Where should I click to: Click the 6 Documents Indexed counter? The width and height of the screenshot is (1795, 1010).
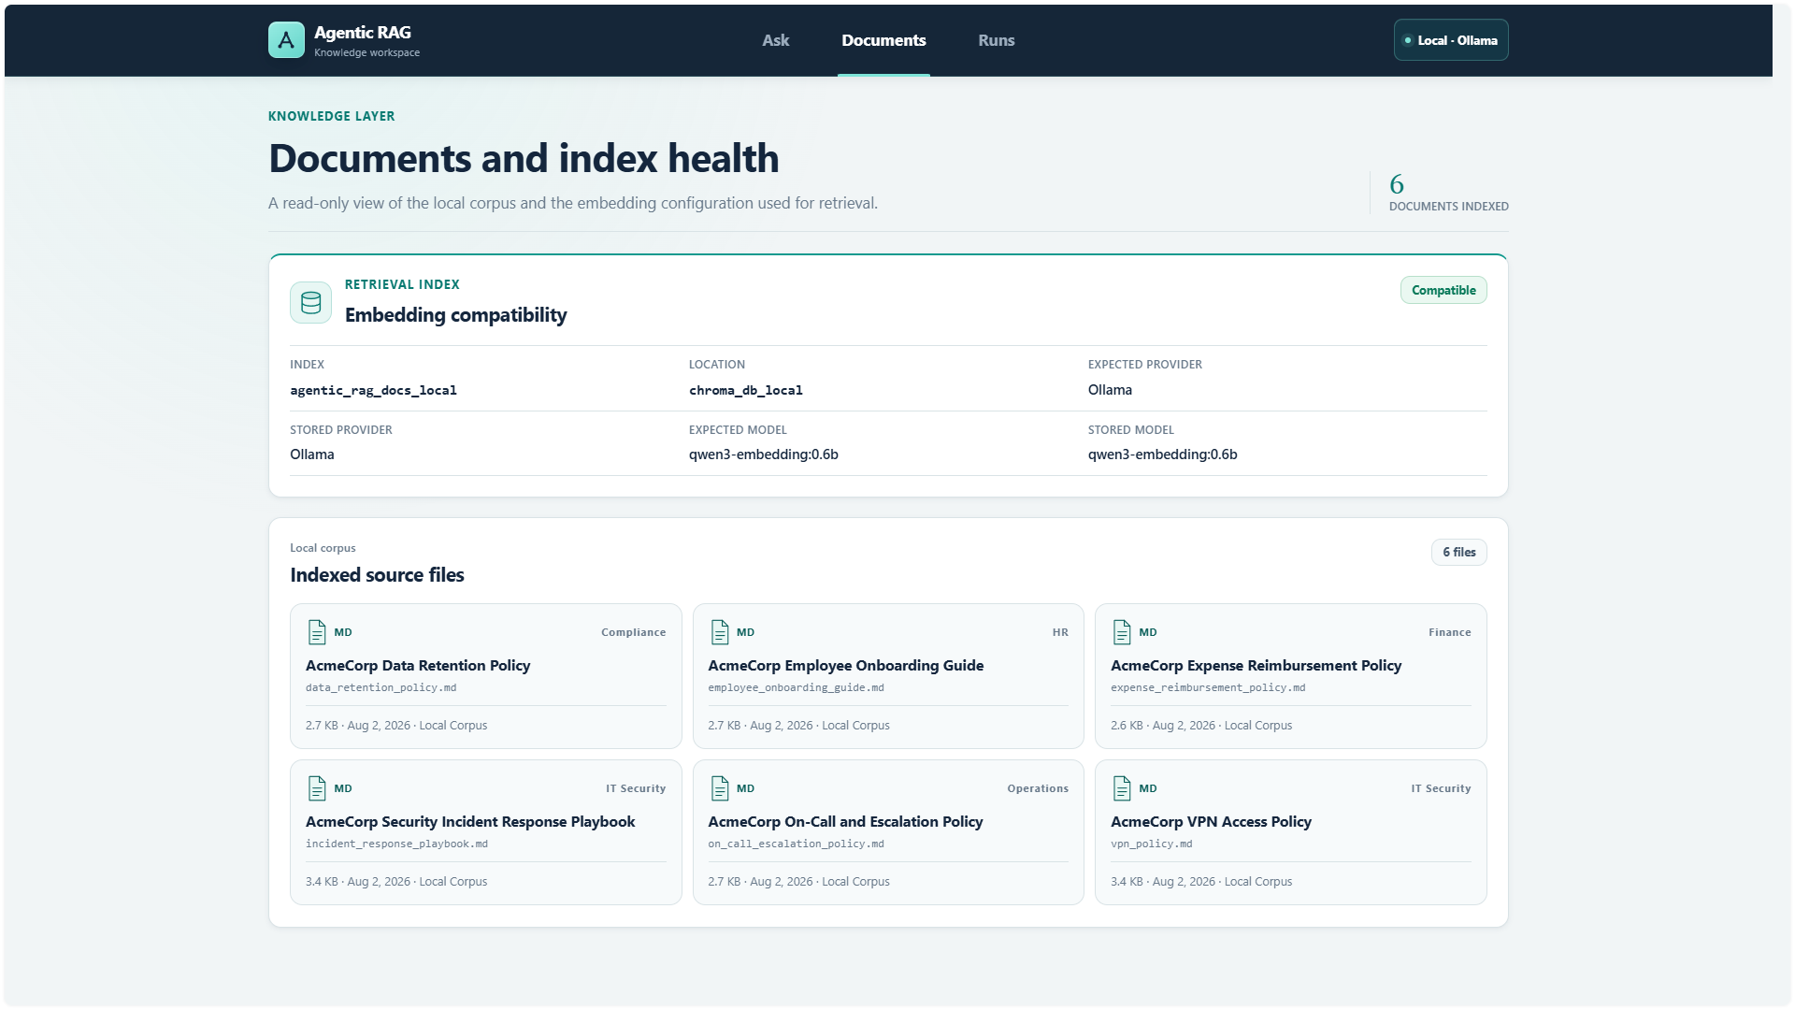[x=1448, y=193]
